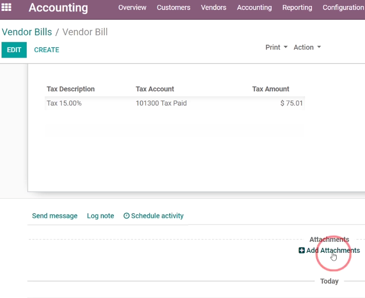
Task: Open the Reporting menu
Action: click(297, 7)
